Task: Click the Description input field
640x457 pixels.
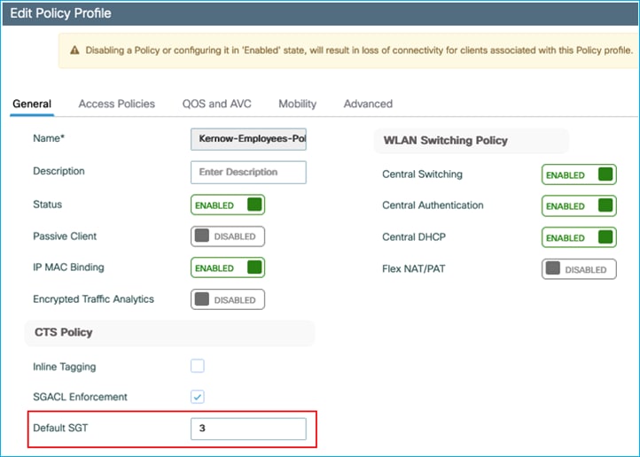Action: (248, 172)
